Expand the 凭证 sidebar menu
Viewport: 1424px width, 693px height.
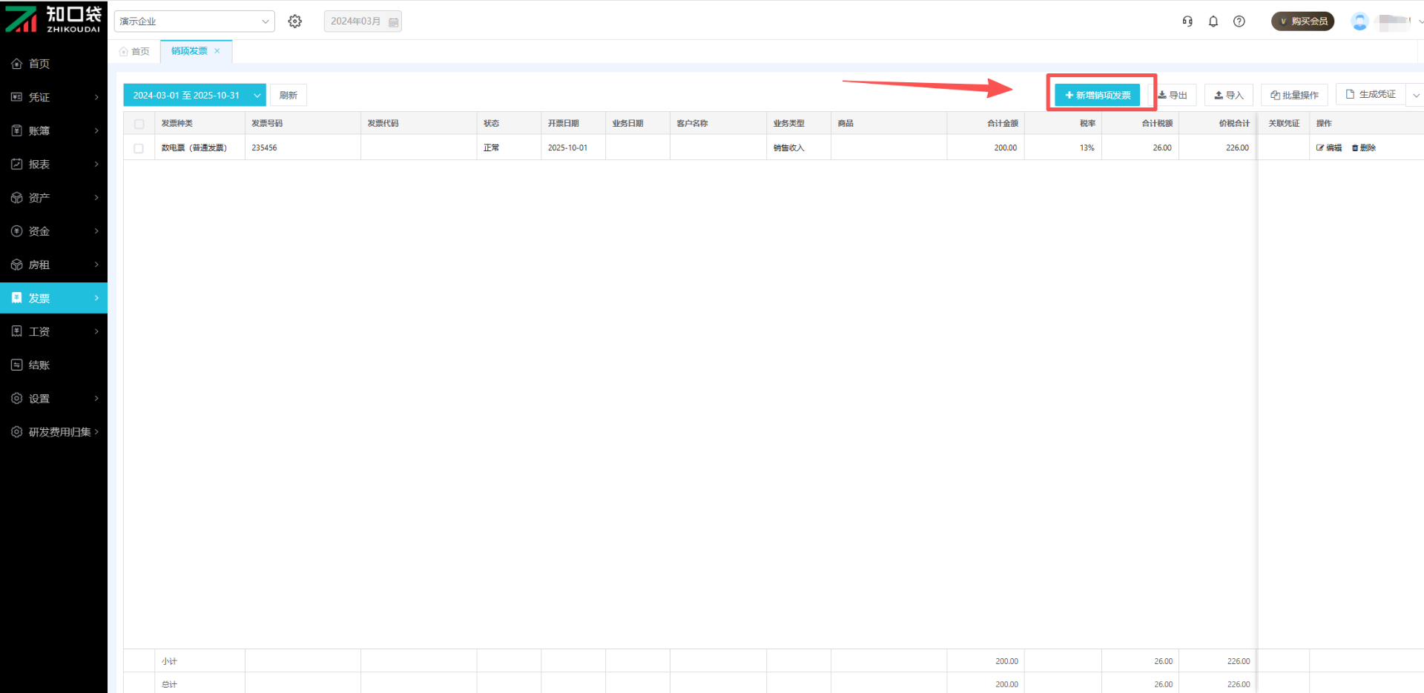click(53, 97)
